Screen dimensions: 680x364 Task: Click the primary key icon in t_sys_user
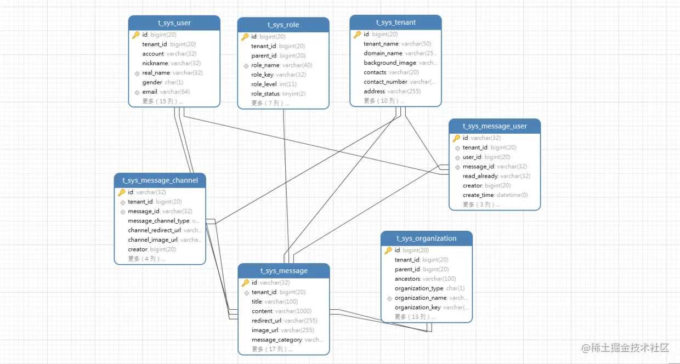pyautogui.click(x=136, y=35)
